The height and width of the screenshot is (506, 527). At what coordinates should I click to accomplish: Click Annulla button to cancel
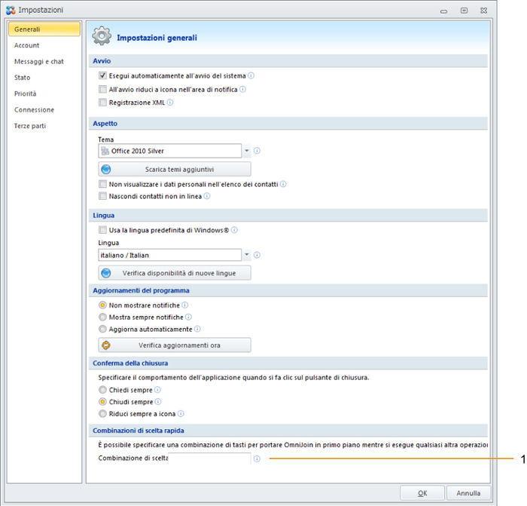[x=468, y=493]
